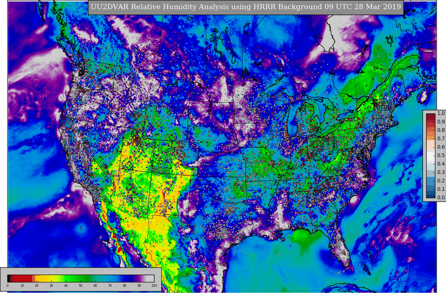Click the 1.0 label on right legend

(x=441, y=113)
